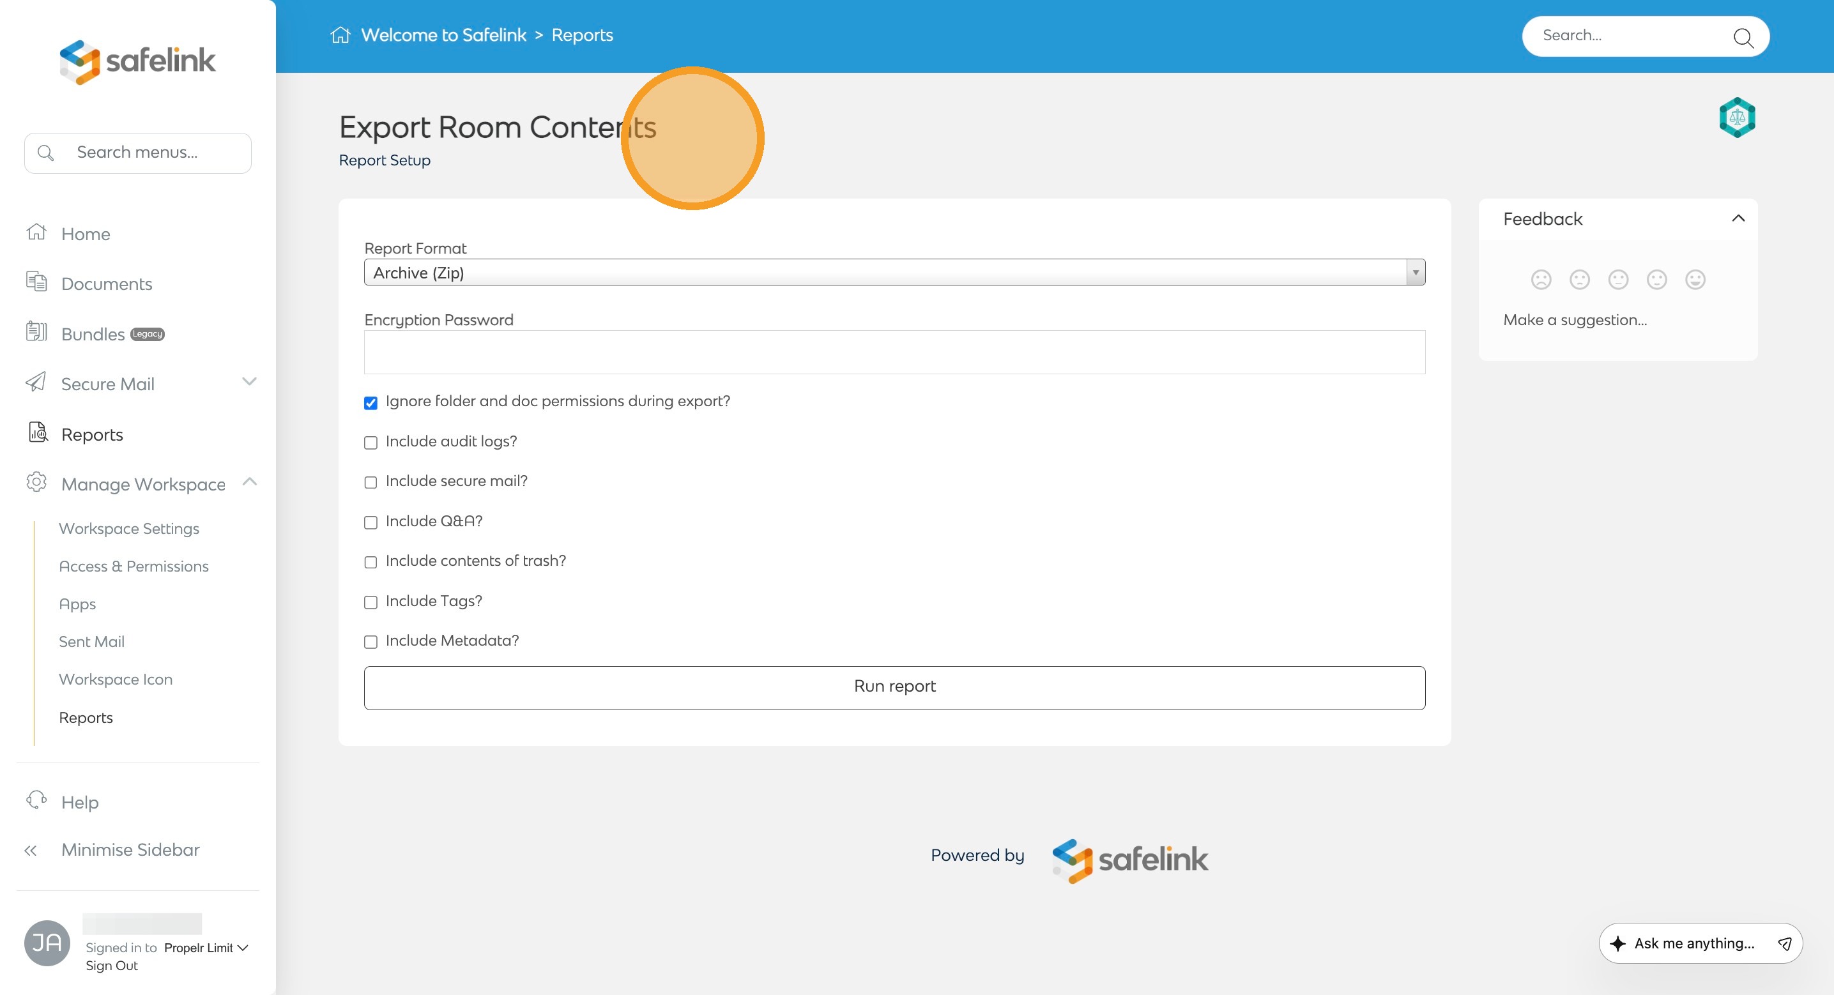The image size is (1834, 995).
Task: Open the Report Format dropdown
Action: 894,273
